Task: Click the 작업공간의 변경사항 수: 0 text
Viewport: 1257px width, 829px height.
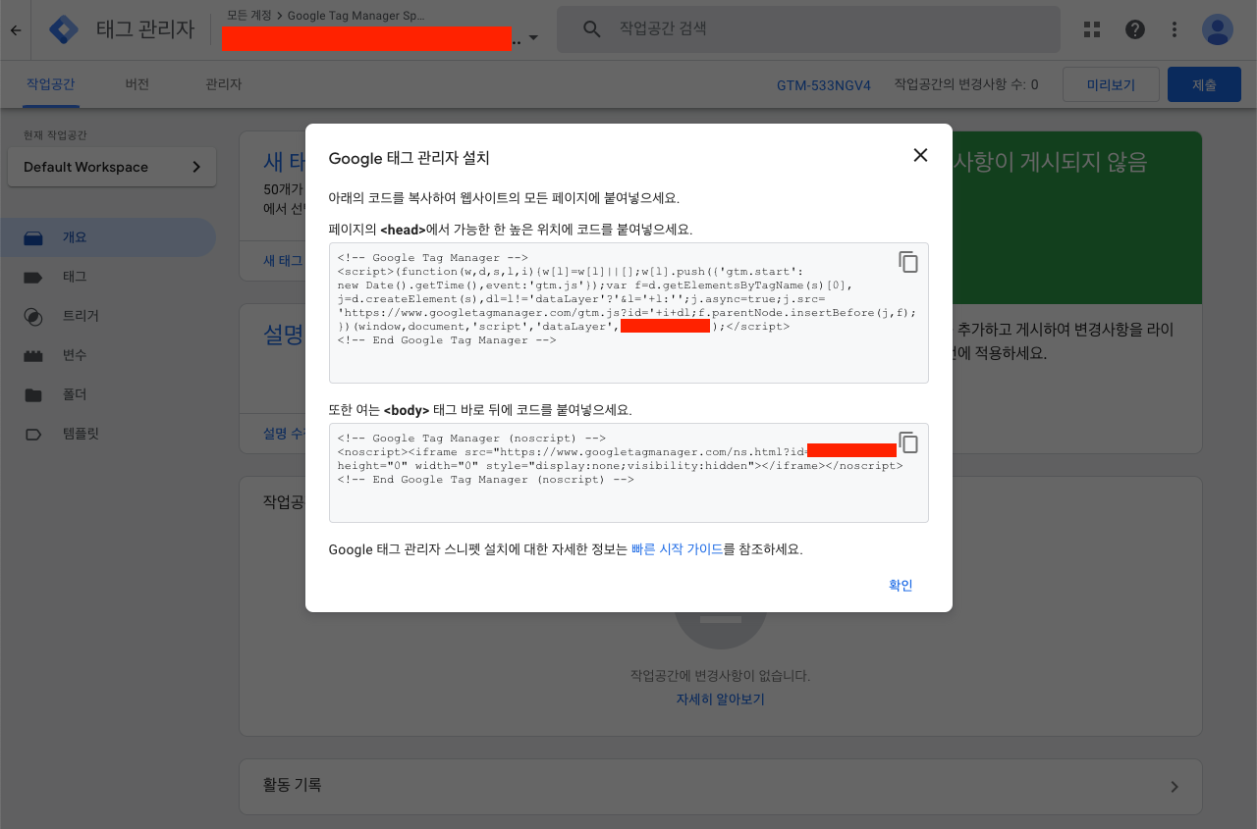Action: point(966,85)
